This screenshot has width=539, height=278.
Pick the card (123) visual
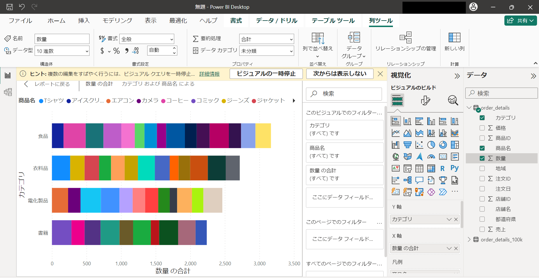[x=443, y=157]
